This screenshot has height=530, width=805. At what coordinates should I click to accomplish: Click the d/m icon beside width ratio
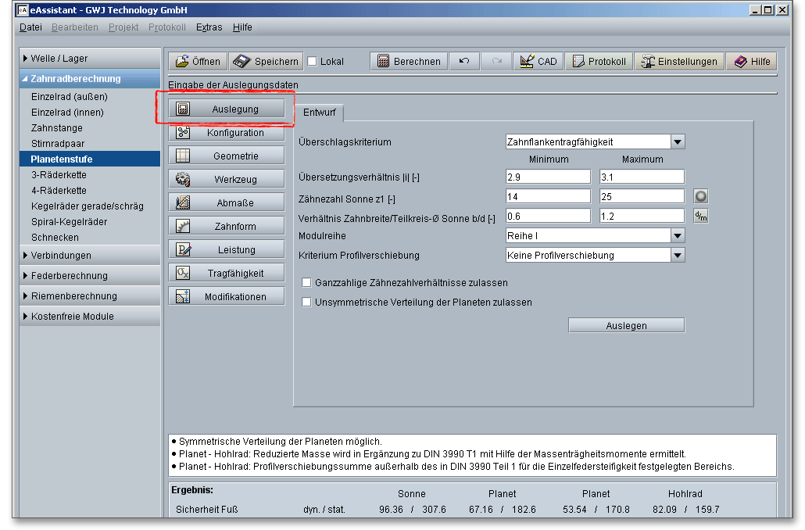pyautogui.click(x=701, y=216)
